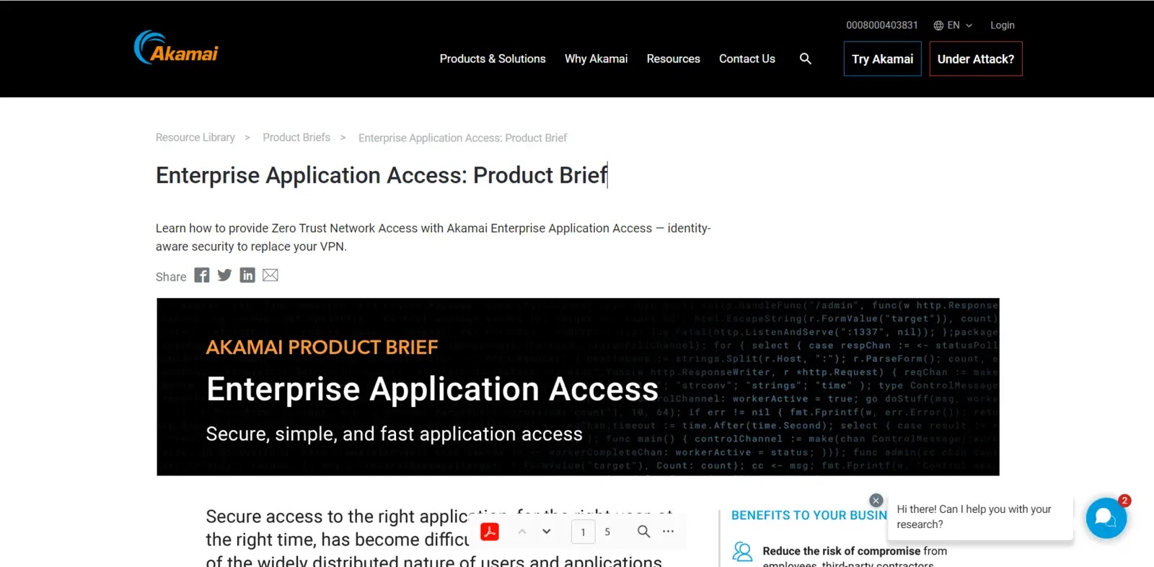Click 'Reduce the risk of compromise' text
Screen dimensions: 1154x567
(x=842, y=550)
